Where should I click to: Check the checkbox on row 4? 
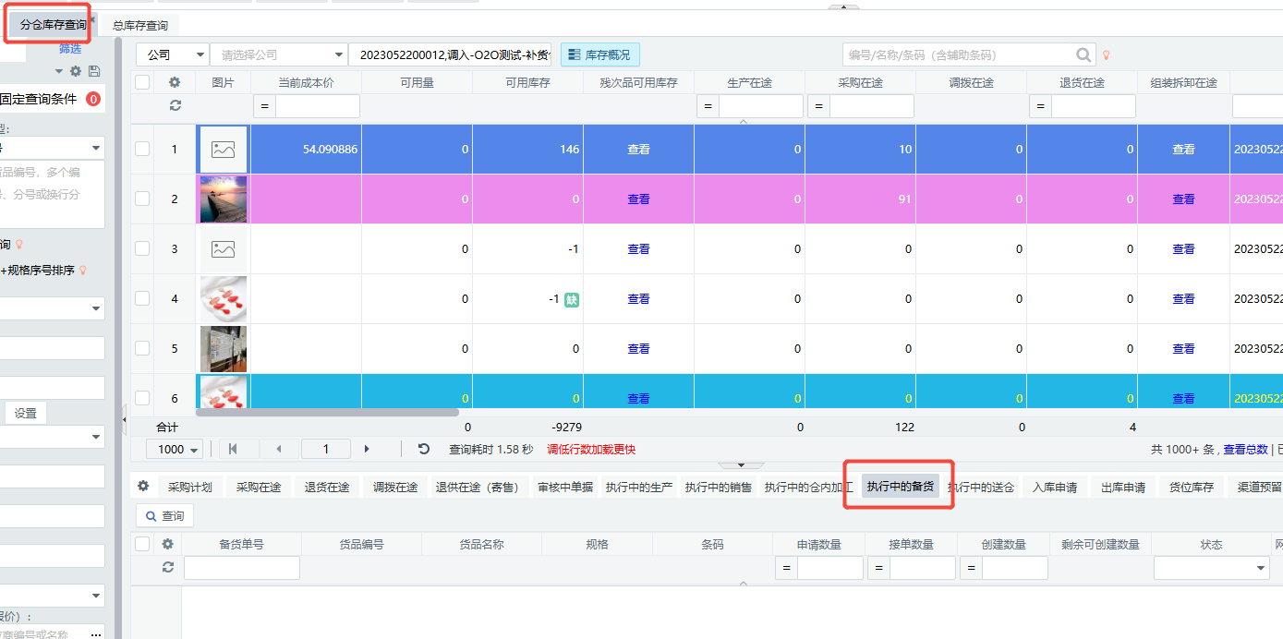point(142,298)
